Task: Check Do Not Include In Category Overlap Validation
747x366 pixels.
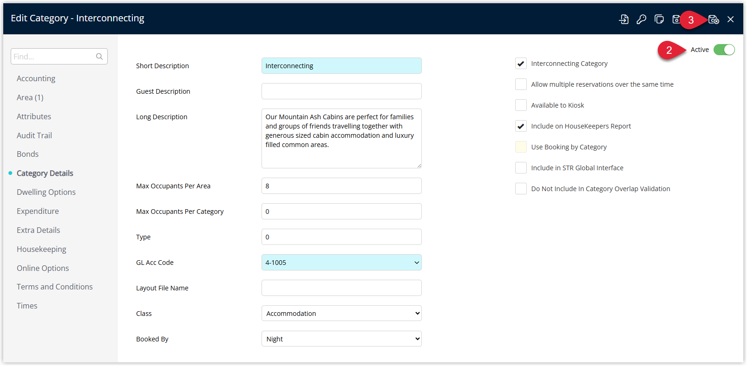Action: point(521,189)
